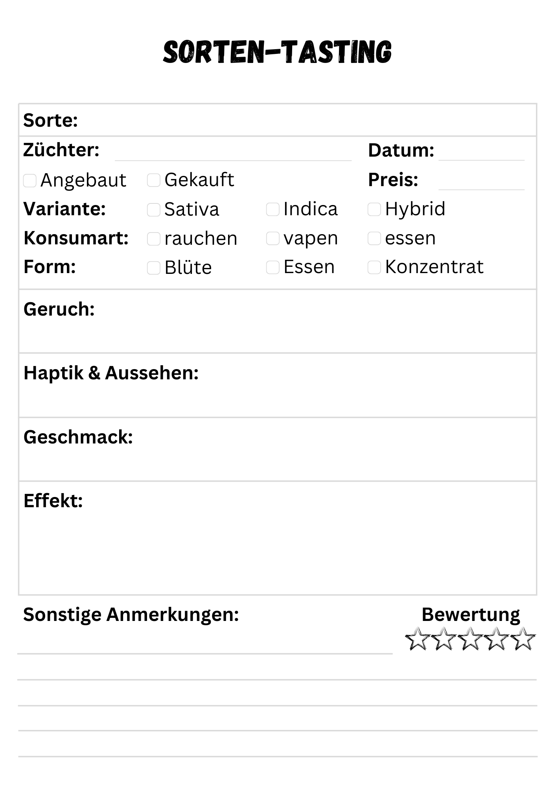Tick the Gekauft checkbox

pos(154,180)
